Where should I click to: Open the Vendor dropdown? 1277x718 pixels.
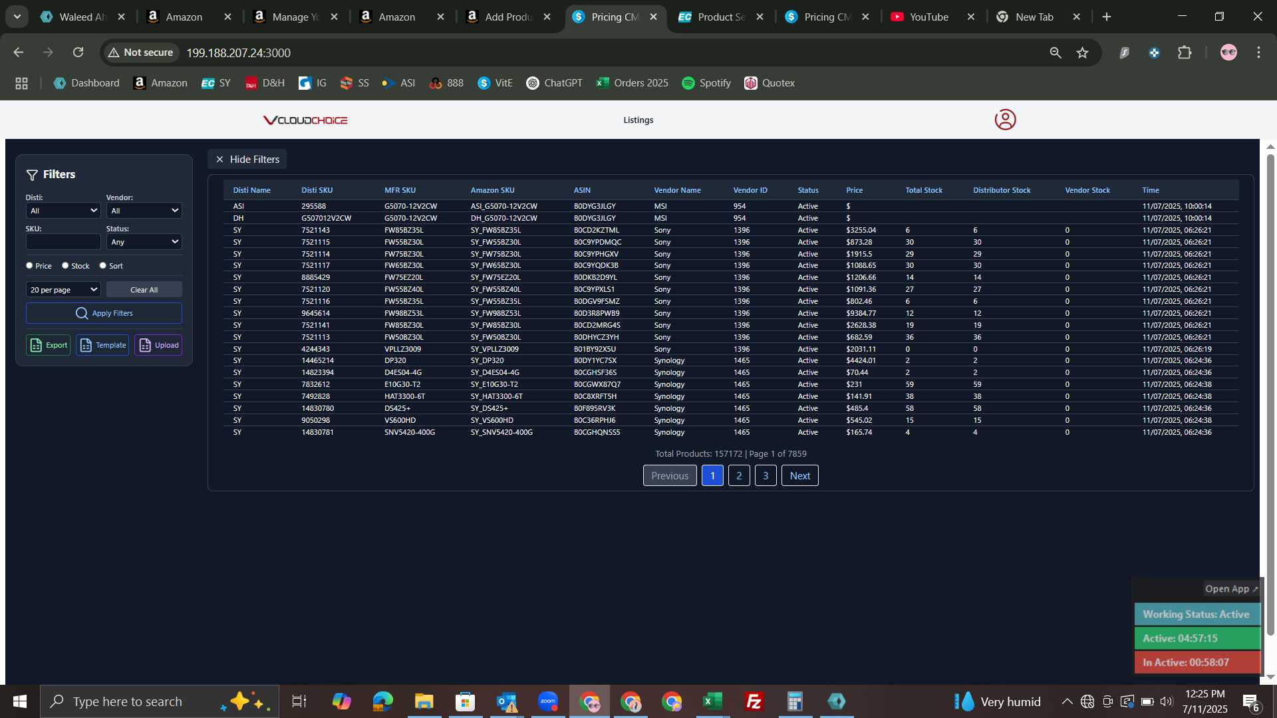coord(144,211)
